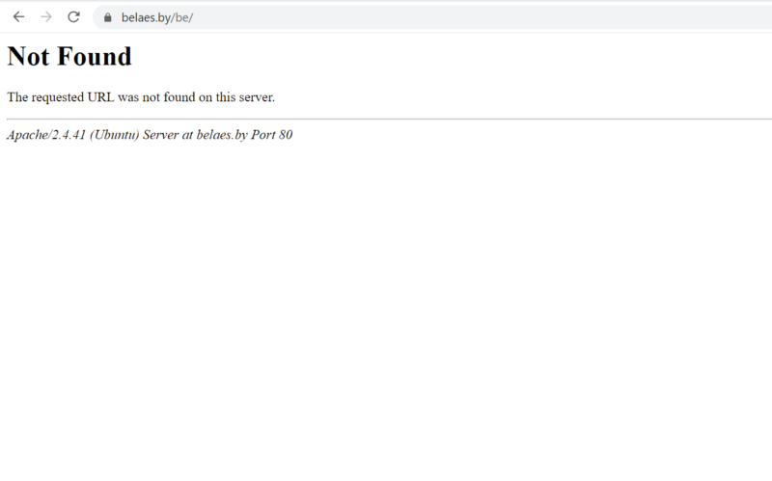View site information via the lock icon

tap(109, 18)
